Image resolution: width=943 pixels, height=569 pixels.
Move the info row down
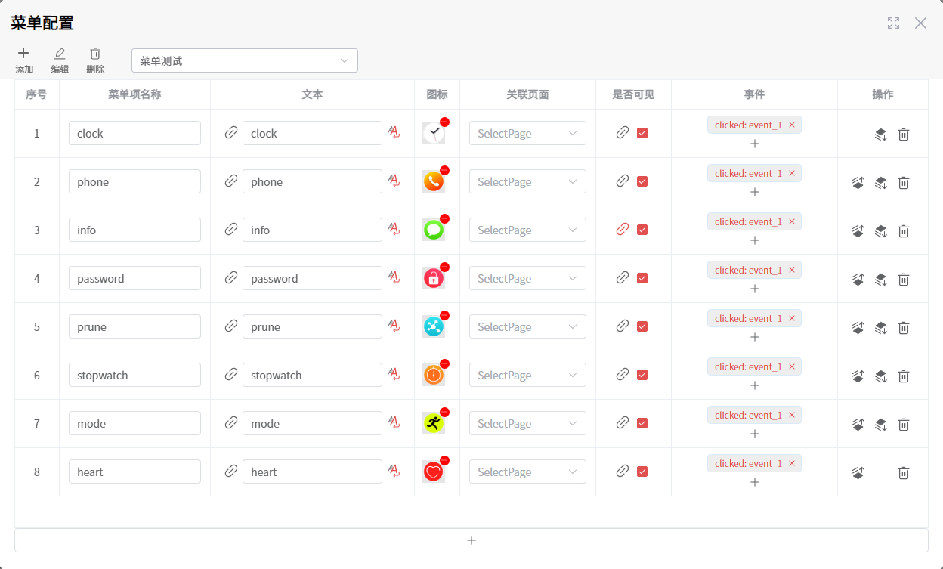881,231
